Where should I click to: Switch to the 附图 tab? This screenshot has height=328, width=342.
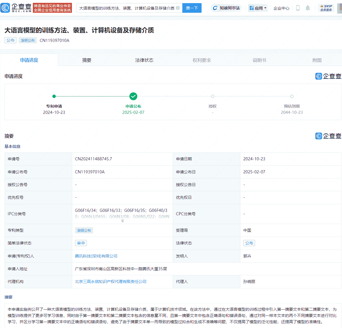coord(317,60)
